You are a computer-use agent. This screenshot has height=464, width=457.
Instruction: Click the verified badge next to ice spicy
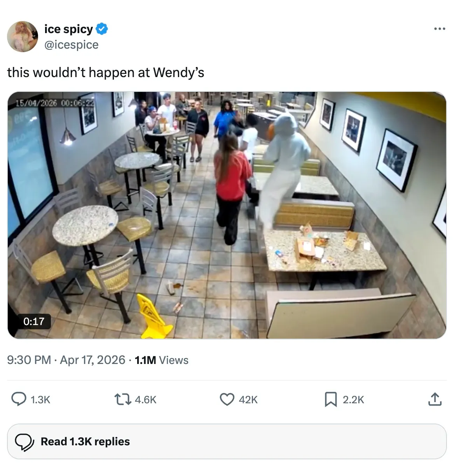tap(102, 29)
